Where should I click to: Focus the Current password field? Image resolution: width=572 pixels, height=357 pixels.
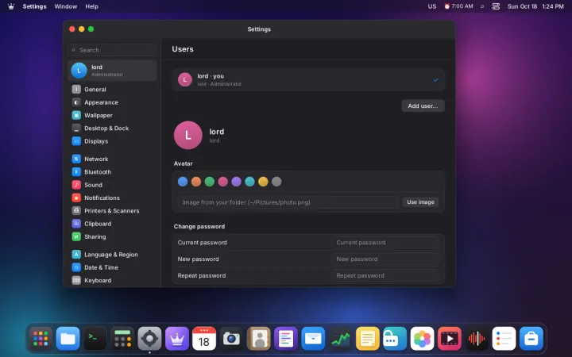(385, 243)
